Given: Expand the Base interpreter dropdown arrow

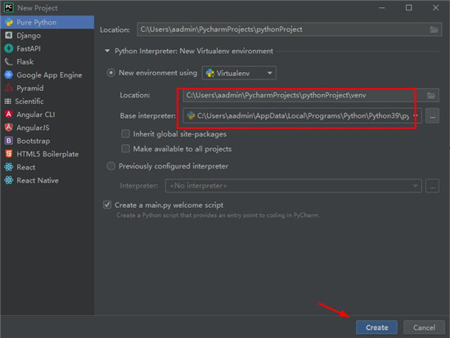Looking at the screenshot, I should 416,115.
